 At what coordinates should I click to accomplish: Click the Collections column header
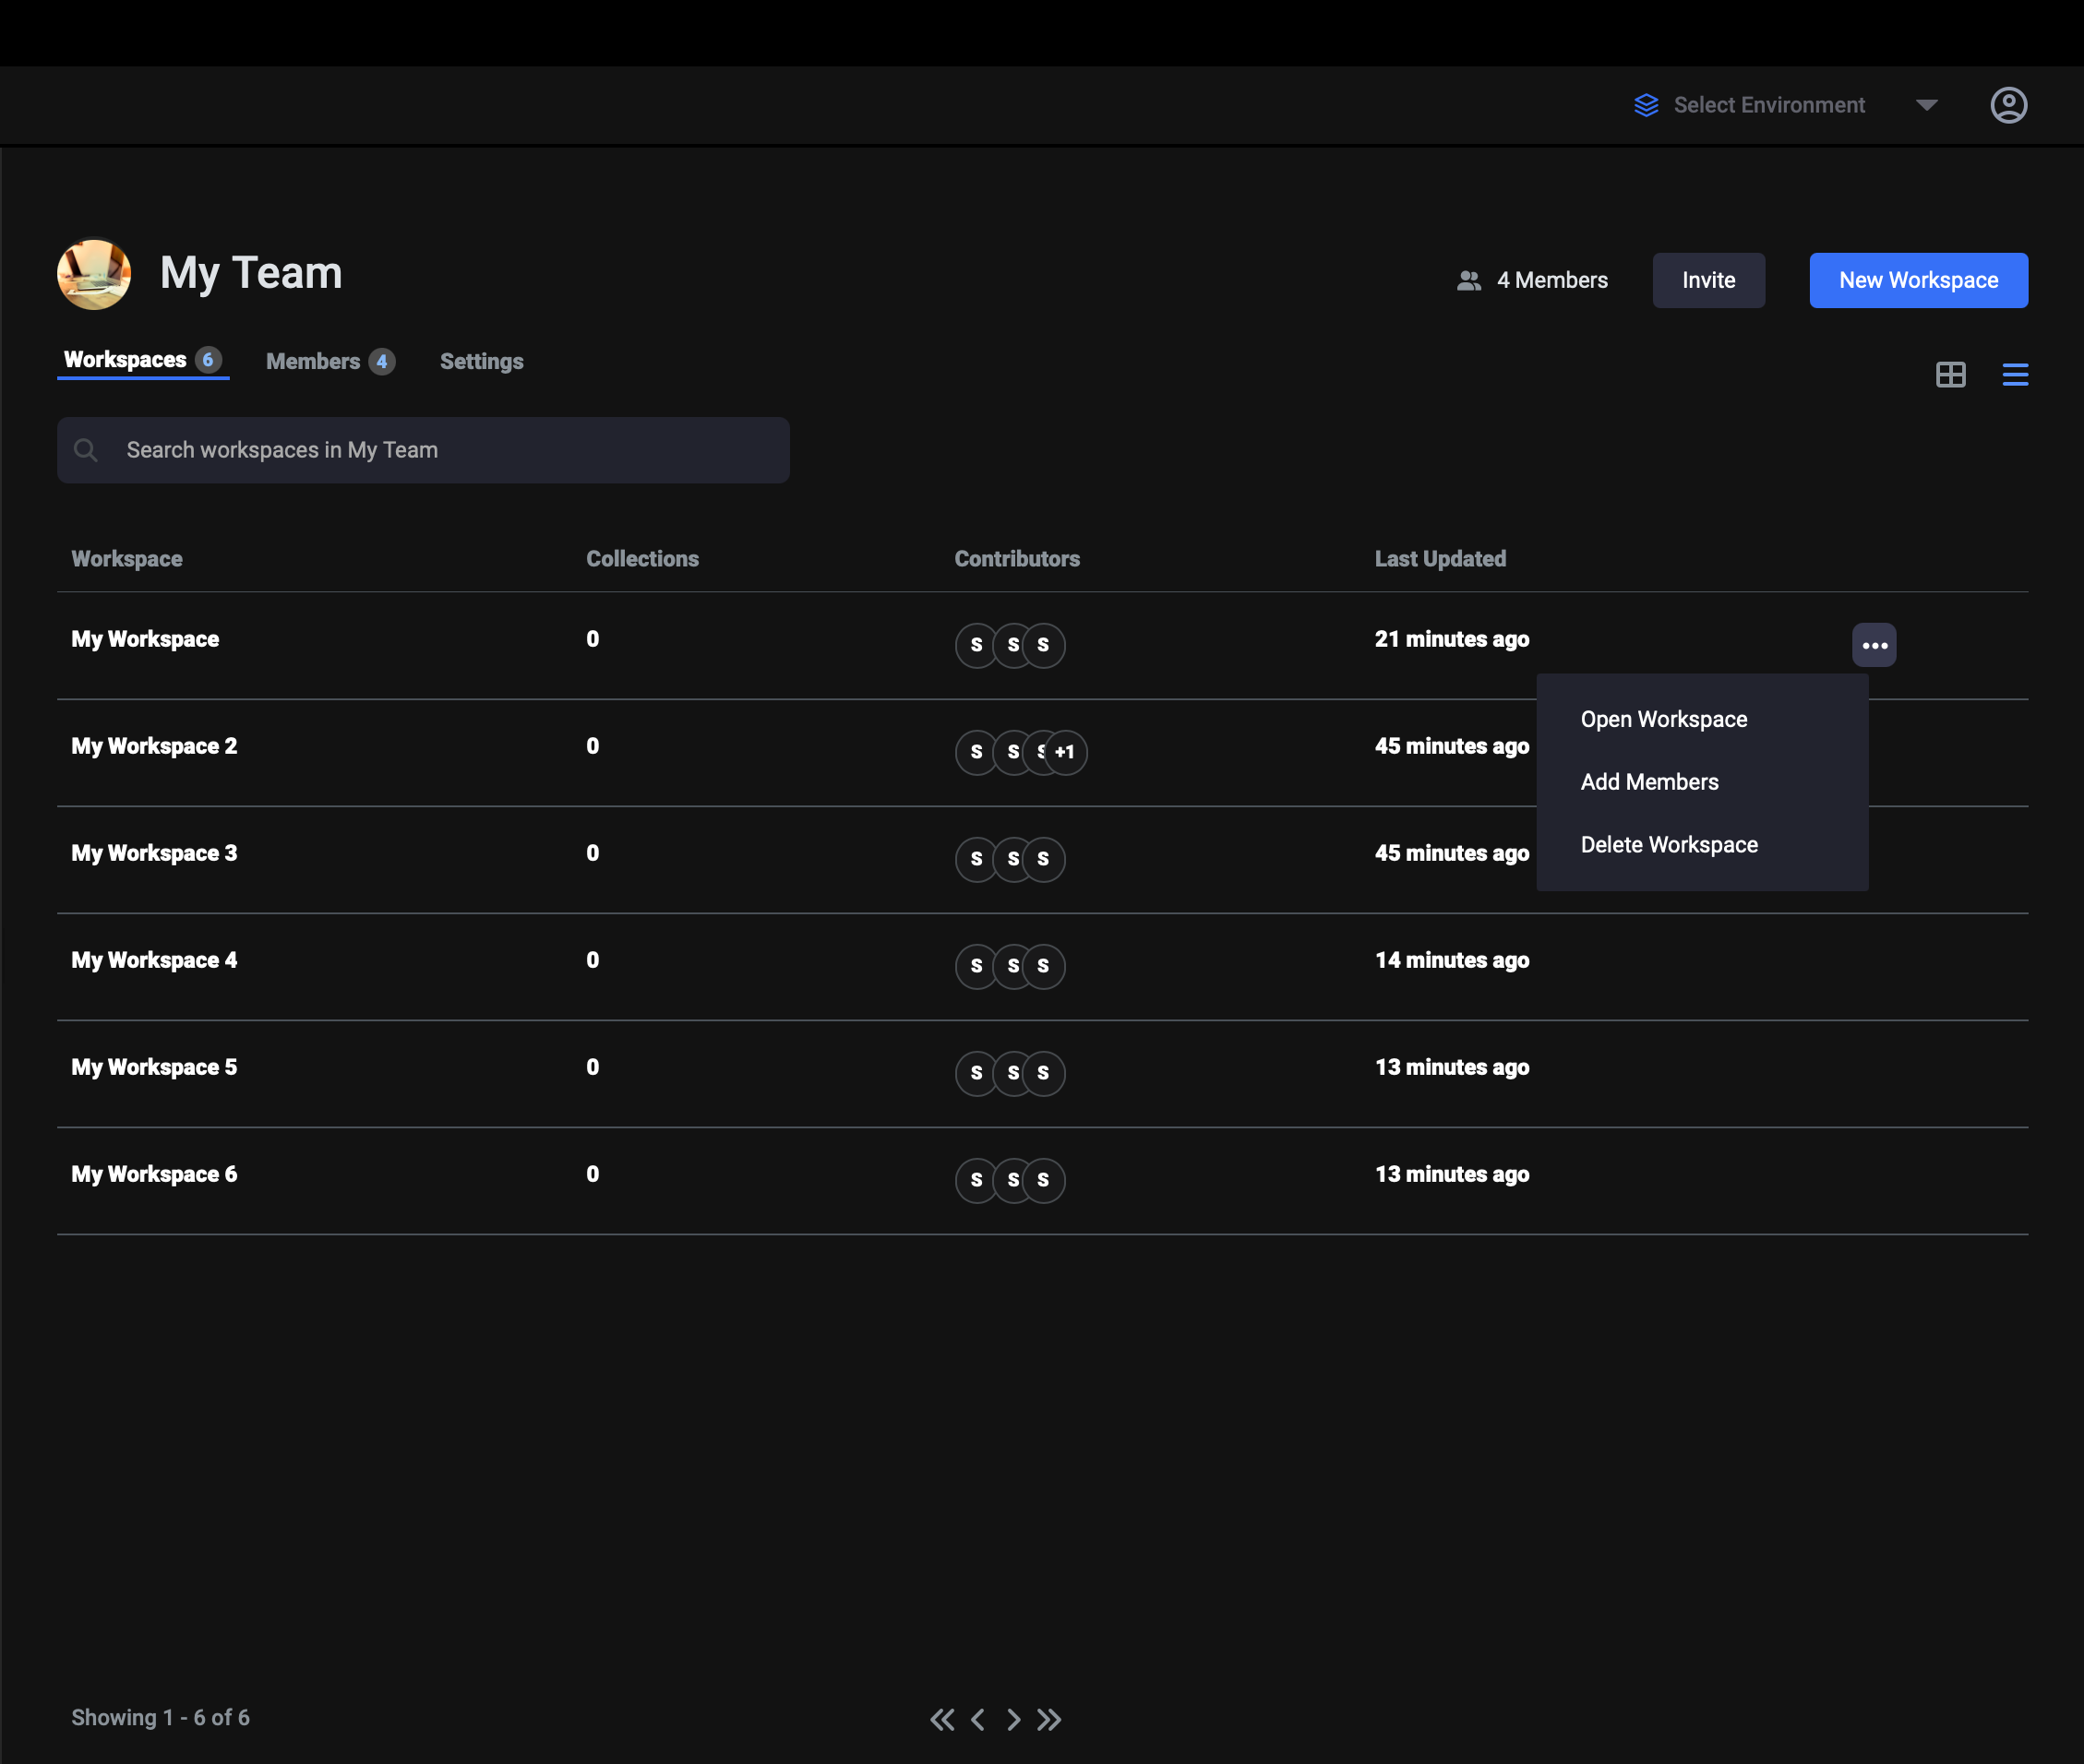(x=642, y=559)
